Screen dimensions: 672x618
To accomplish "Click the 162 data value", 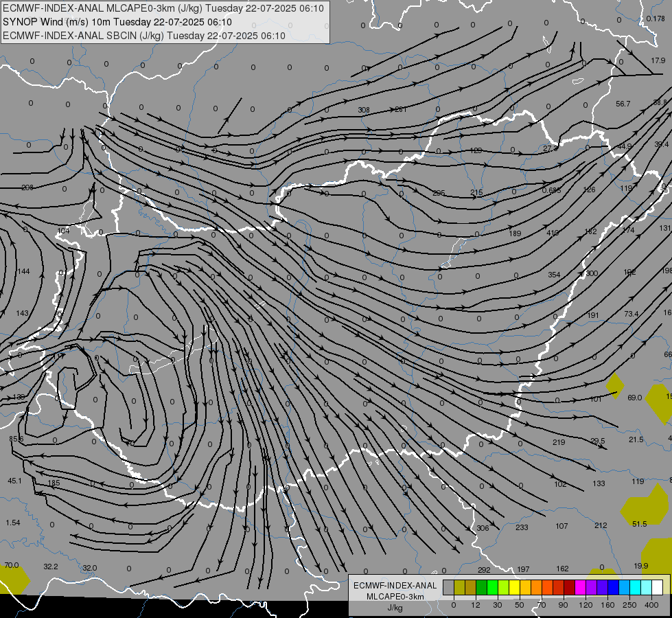I will (x=562, y=569).
